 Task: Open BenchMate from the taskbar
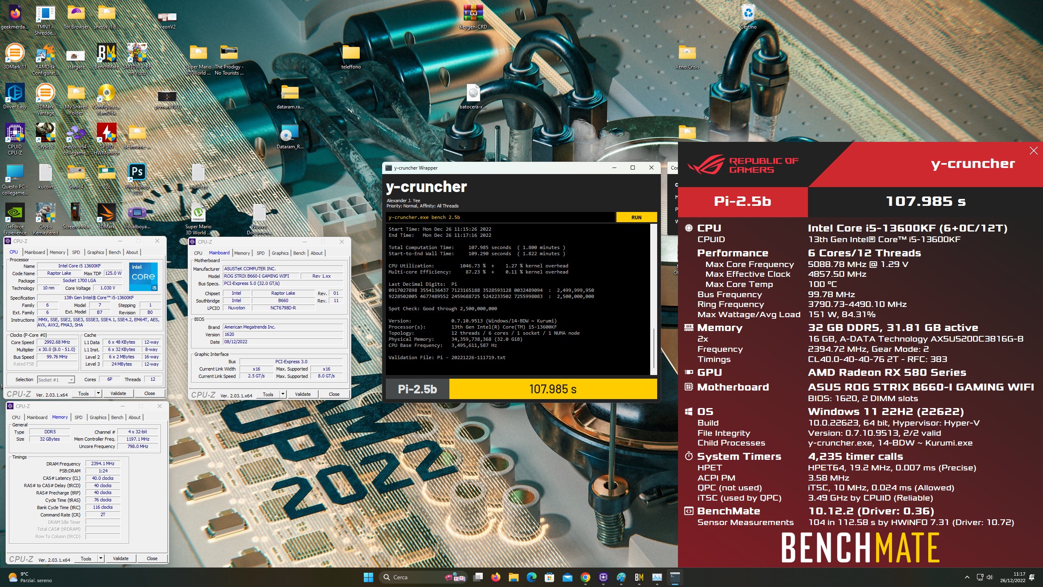[639, 577]
